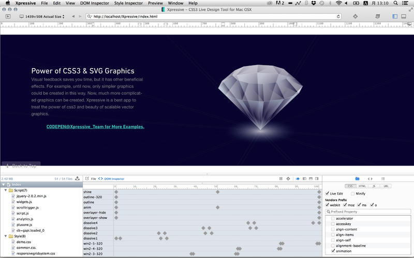Reload the page using the refresh icon
The height and width of the screenshot is (258, 414).
coord(338,17)
